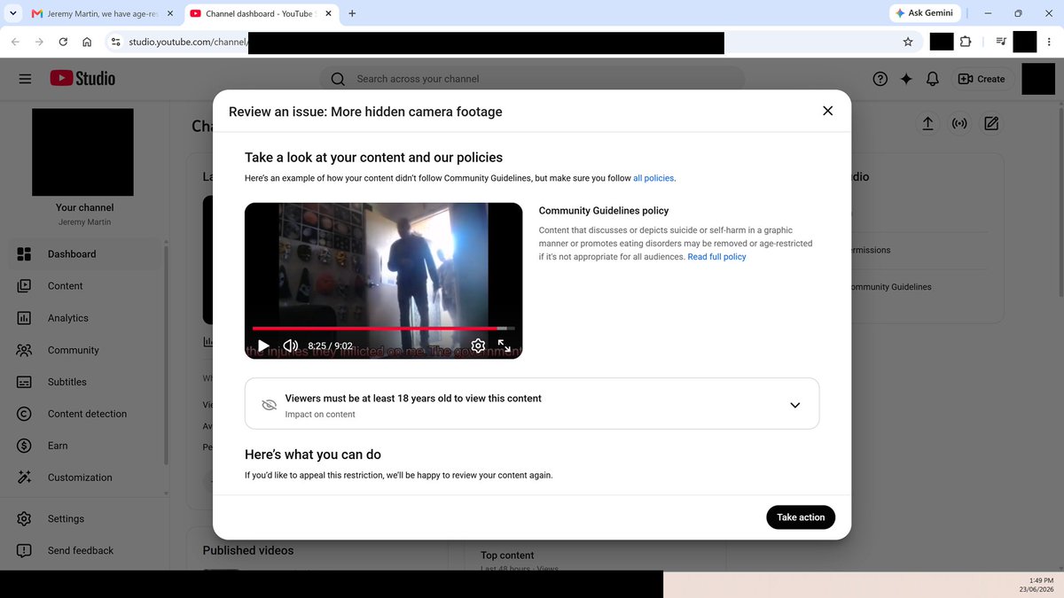Open Settings in the sidebar
The image size is (1064, 598).
point(84,518)
